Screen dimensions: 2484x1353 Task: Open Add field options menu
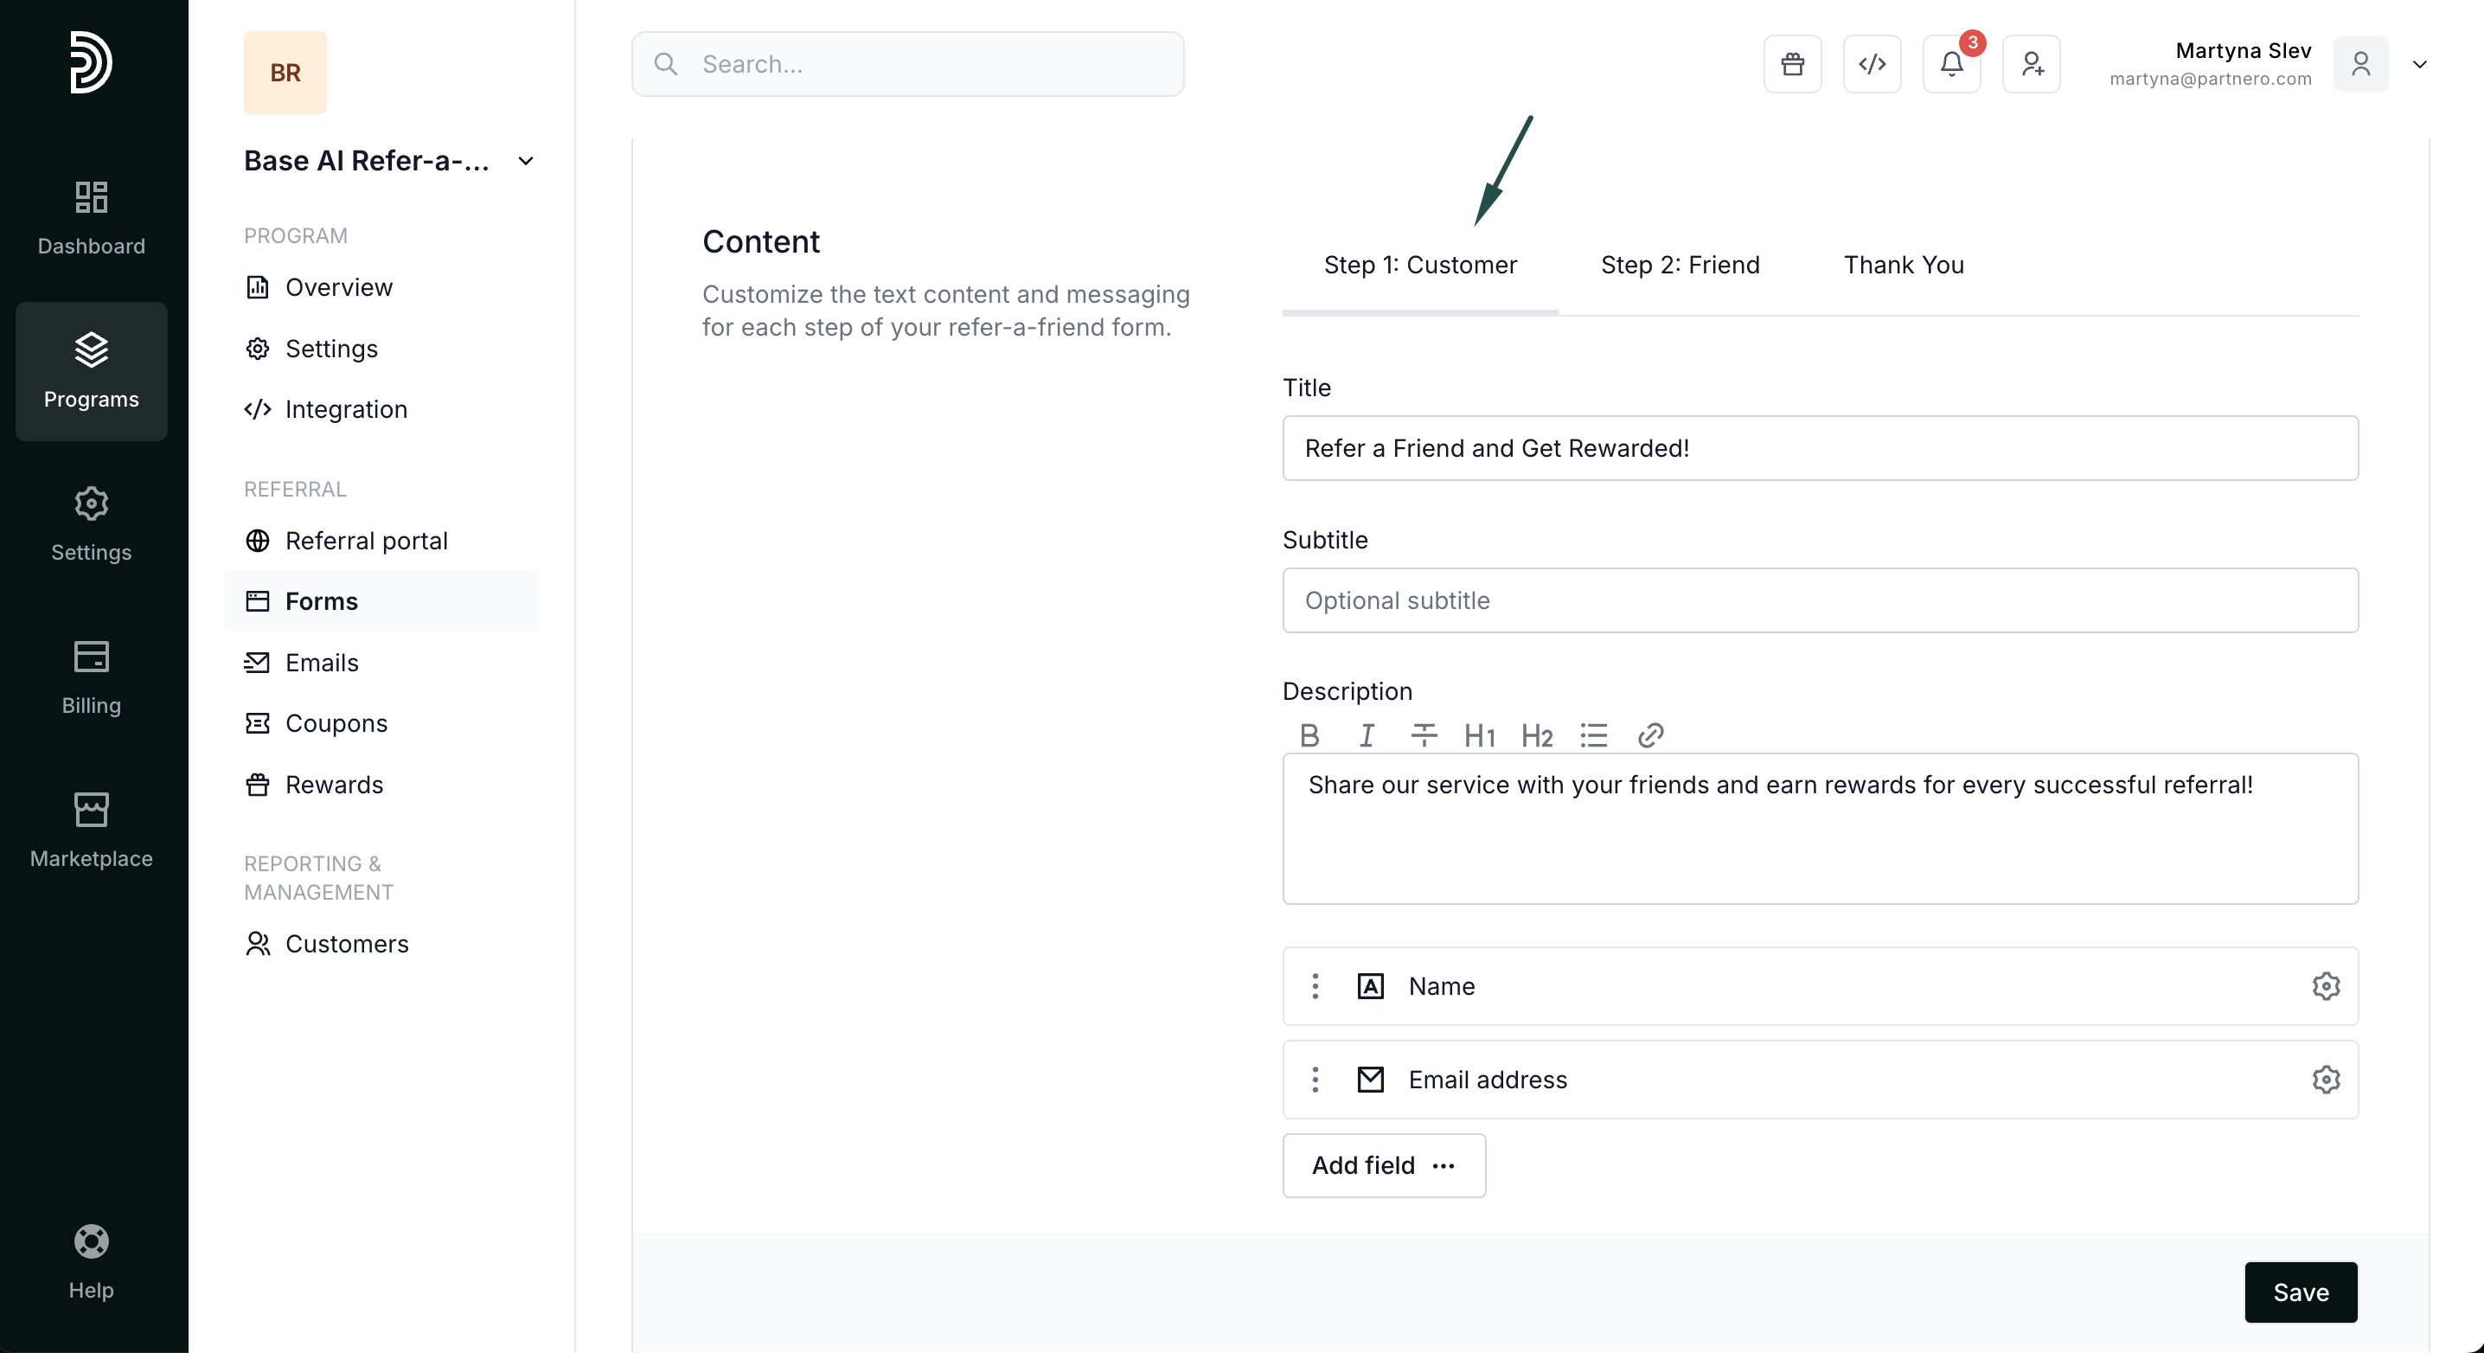coord(1384,1165)
